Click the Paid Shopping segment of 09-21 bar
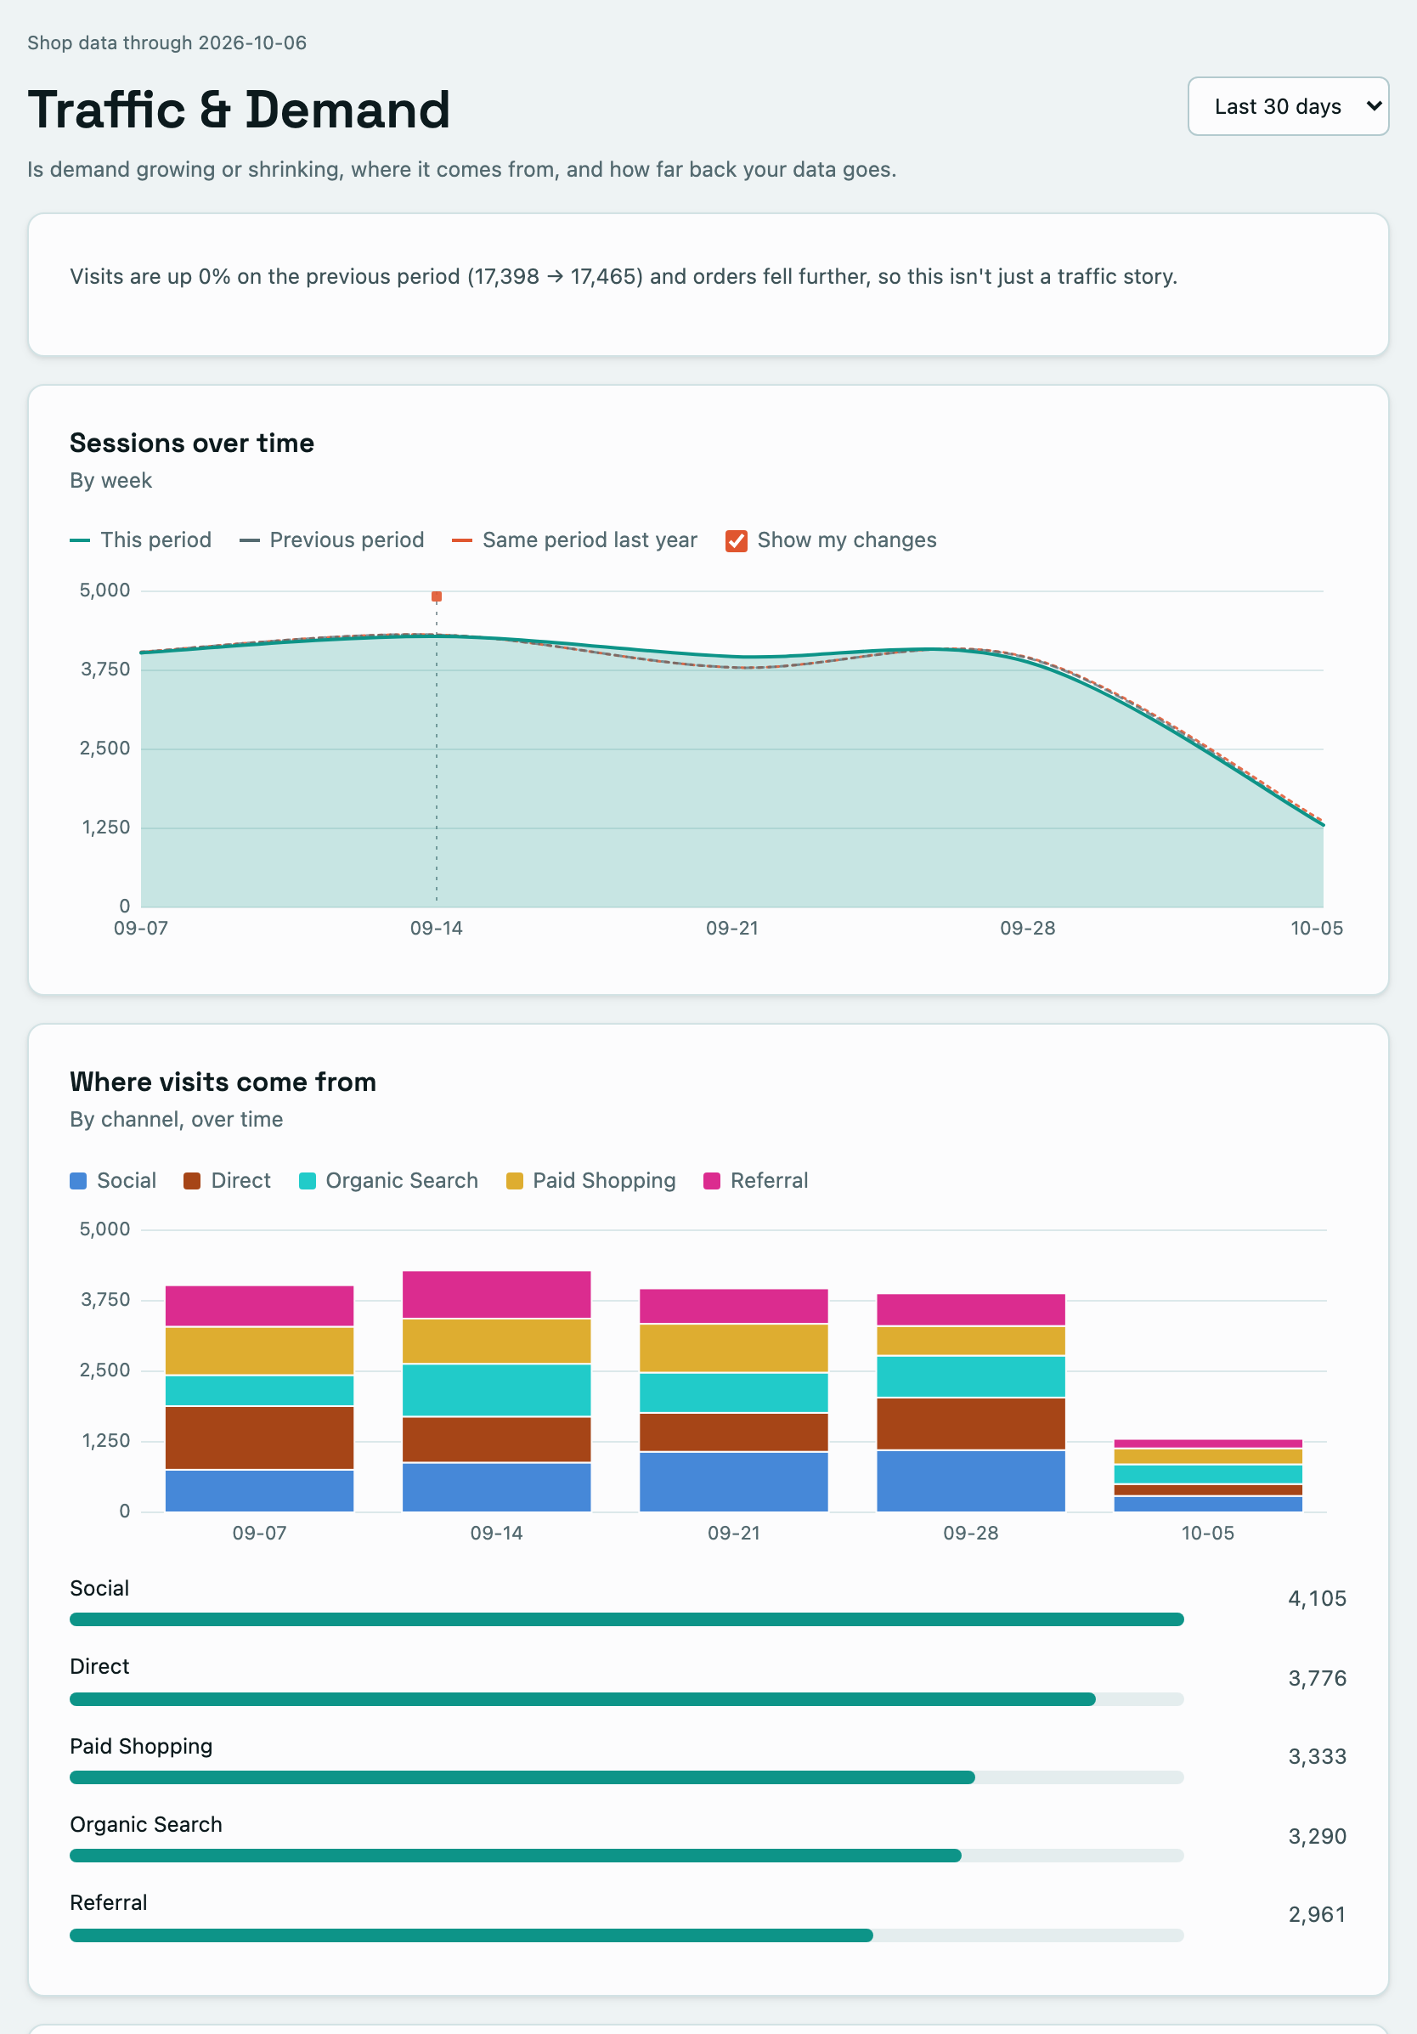1417x2034 pixels. (x=734, y=1348)
